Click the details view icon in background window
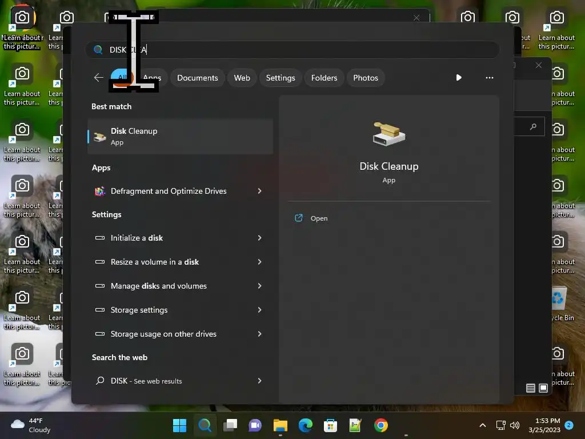This screenshot has height=439, width=585. click(x=531, y=388)
